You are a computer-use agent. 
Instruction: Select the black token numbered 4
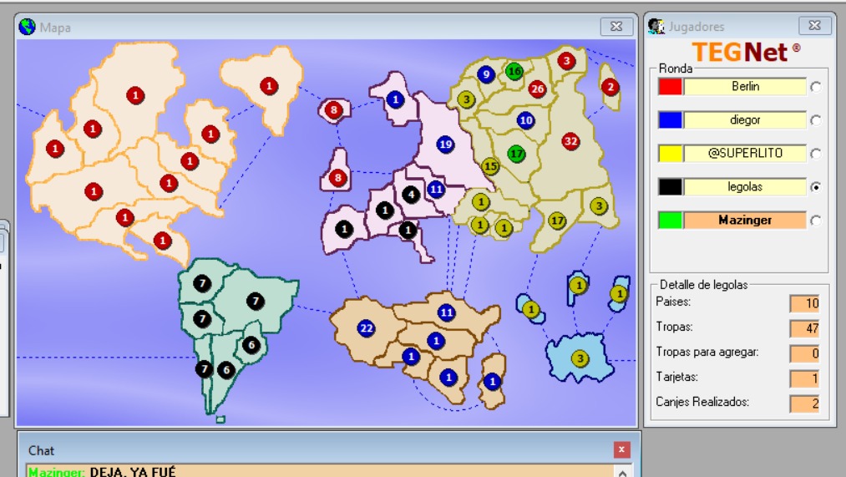point(410,195)
